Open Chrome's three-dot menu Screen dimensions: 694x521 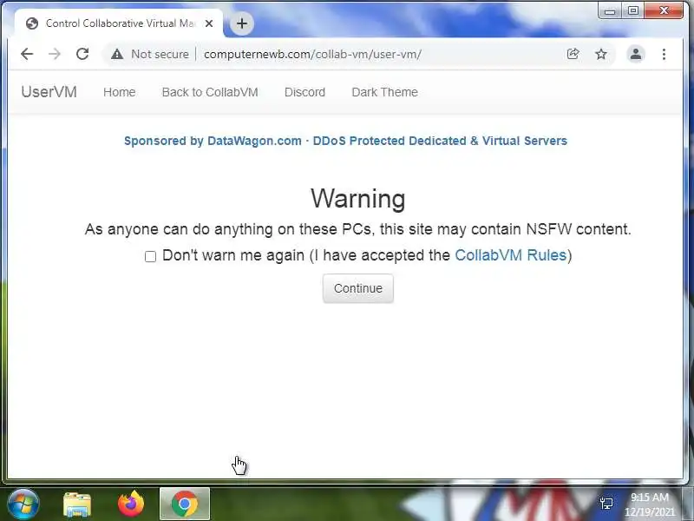point(664,54)
